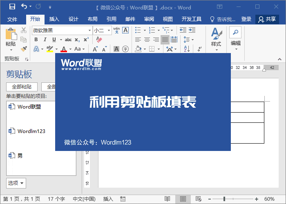Click the zoom slider handle
Image resolution: width=286 pixels, height=204 pixels.
[x=224, y=199]
